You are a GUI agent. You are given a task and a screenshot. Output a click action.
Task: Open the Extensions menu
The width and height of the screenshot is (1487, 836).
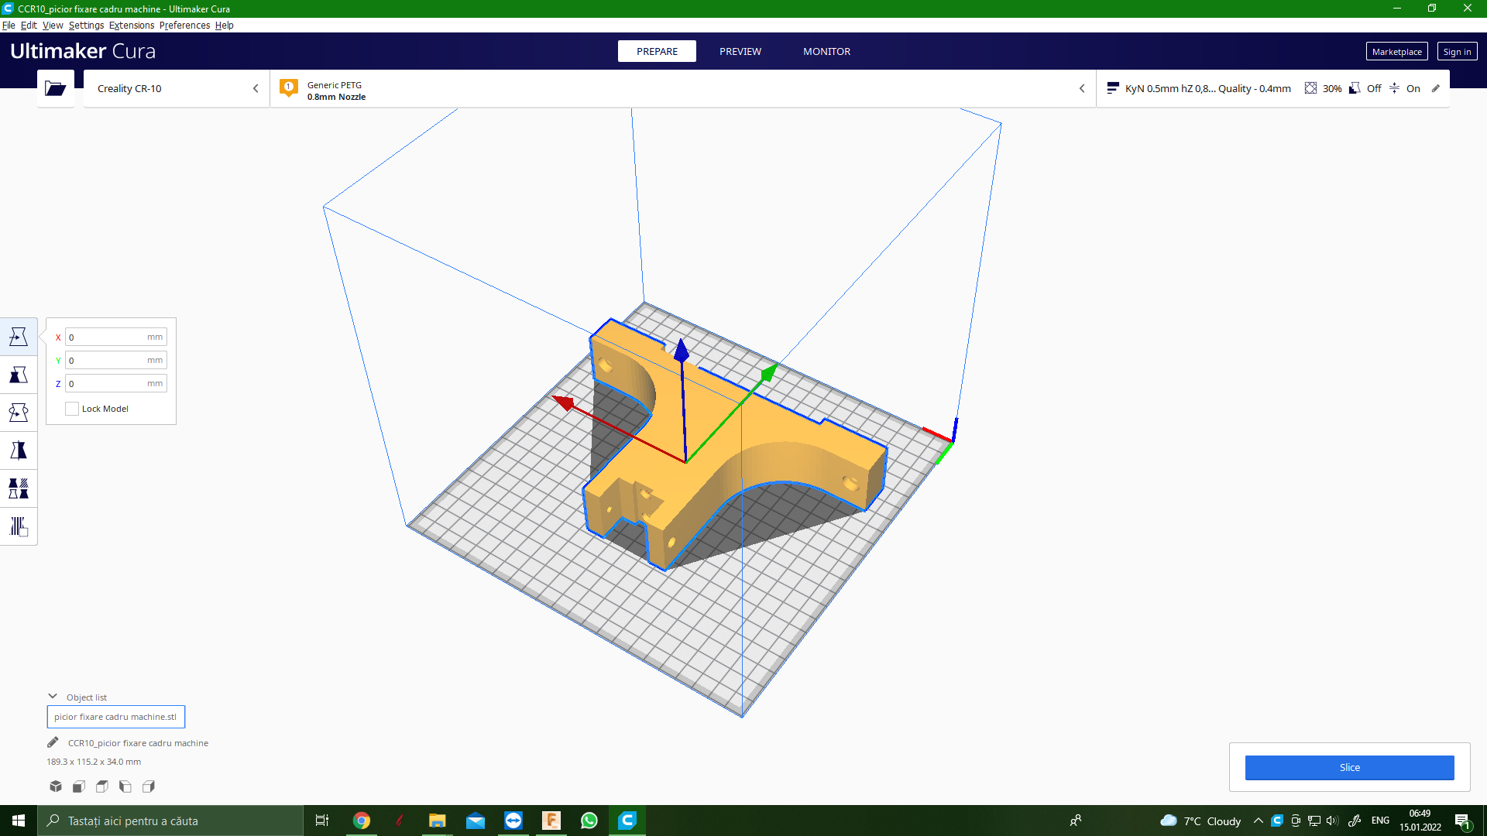pos(132,26)
